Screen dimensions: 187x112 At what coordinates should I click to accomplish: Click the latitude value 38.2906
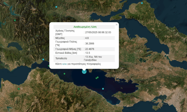[x=89, y=44]
